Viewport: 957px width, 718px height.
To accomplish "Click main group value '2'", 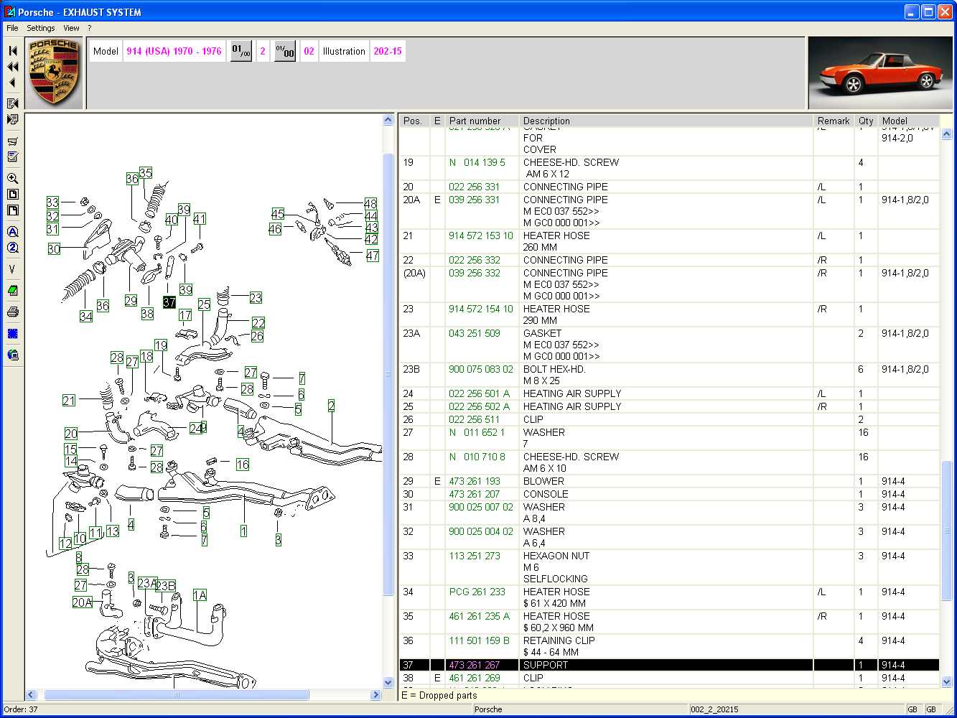I will coord(263,51).
